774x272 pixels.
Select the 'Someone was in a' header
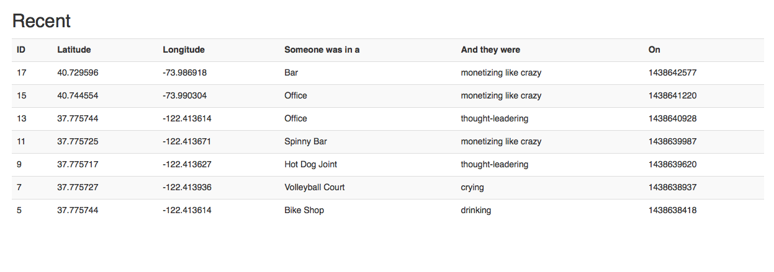(322, 50)
